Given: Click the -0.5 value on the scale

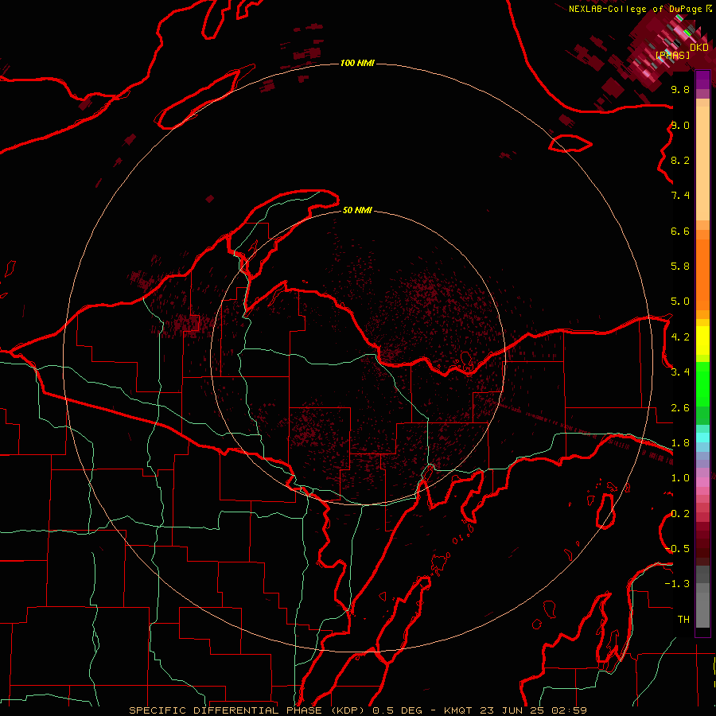Looking at the screenshot, I should [x=677, y=549].
